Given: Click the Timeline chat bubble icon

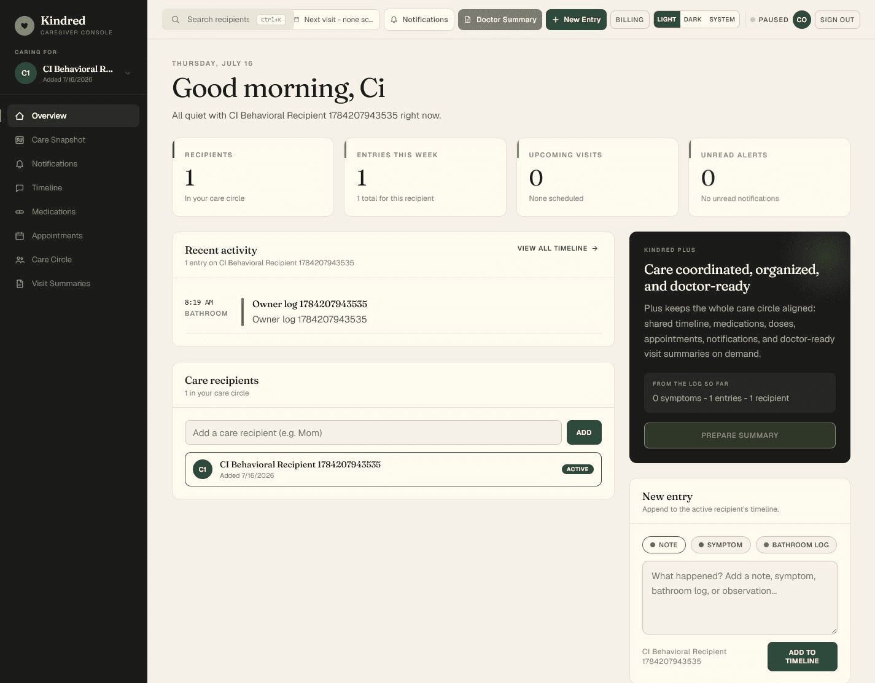Looking at the screenshot, I should pos(20,188).
